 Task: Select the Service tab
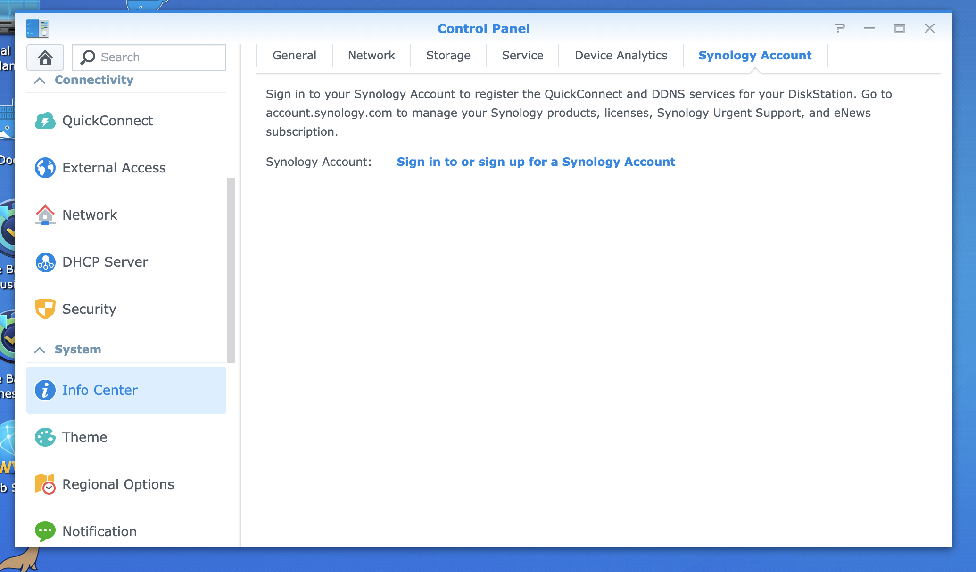522,56
